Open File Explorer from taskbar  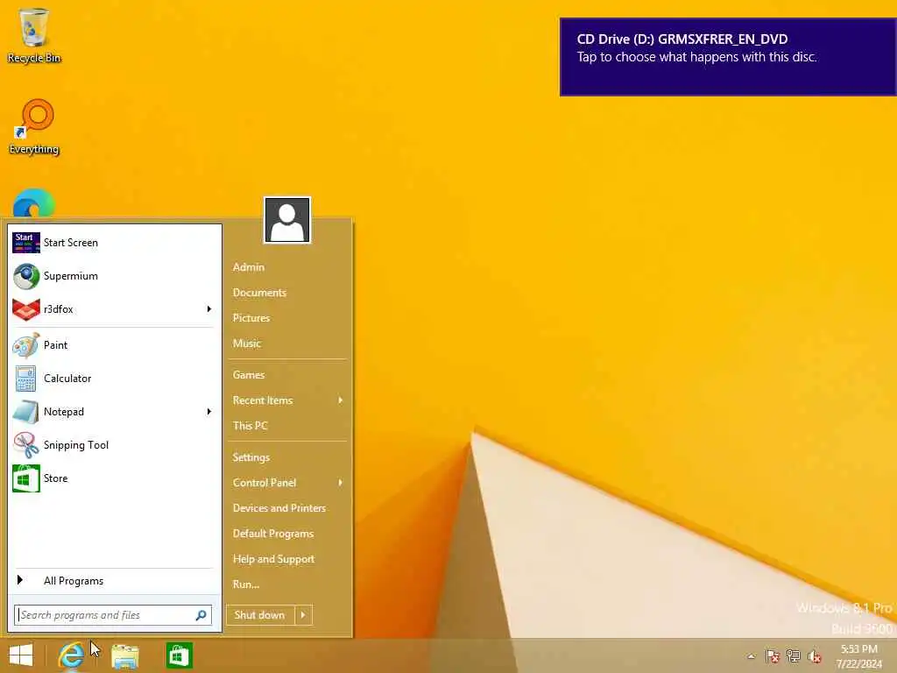124,655
